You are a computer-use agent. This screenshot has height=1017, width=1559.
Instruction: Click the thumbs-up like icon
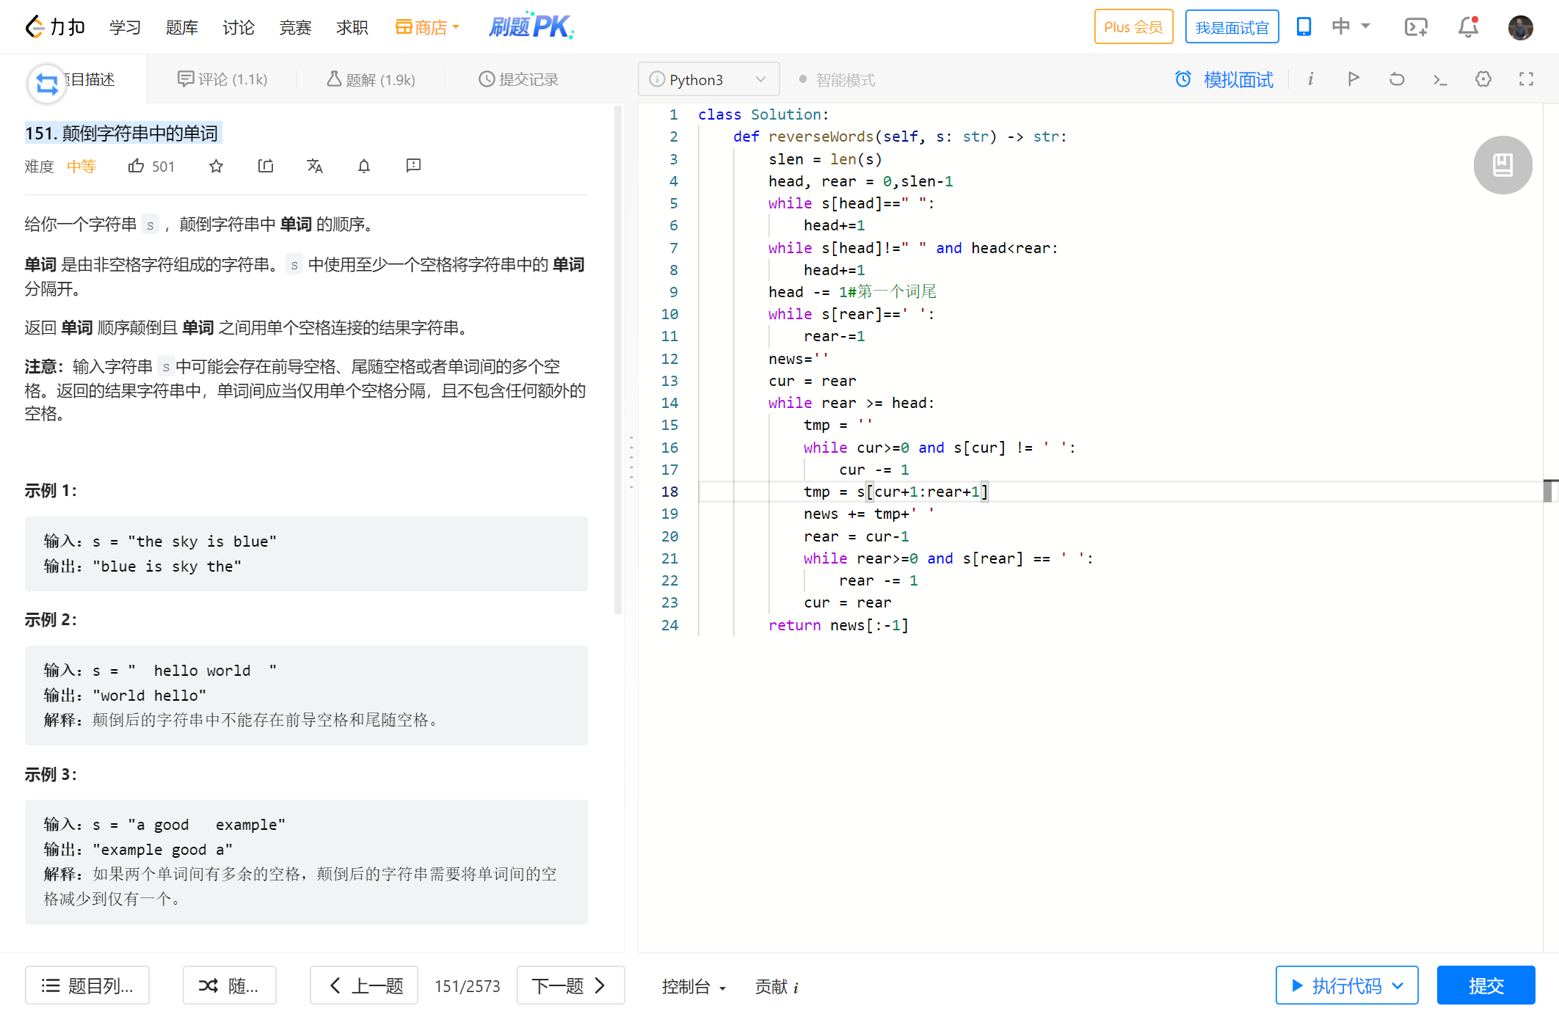[x=136, y=167]
